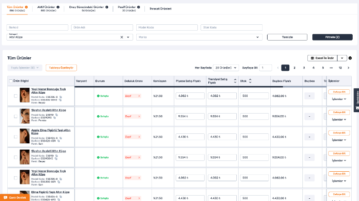The height and width of the screenshot is (201, 359).
Task: Click info icon next to Pasif Ürünler
Action: tap(139, 7)
